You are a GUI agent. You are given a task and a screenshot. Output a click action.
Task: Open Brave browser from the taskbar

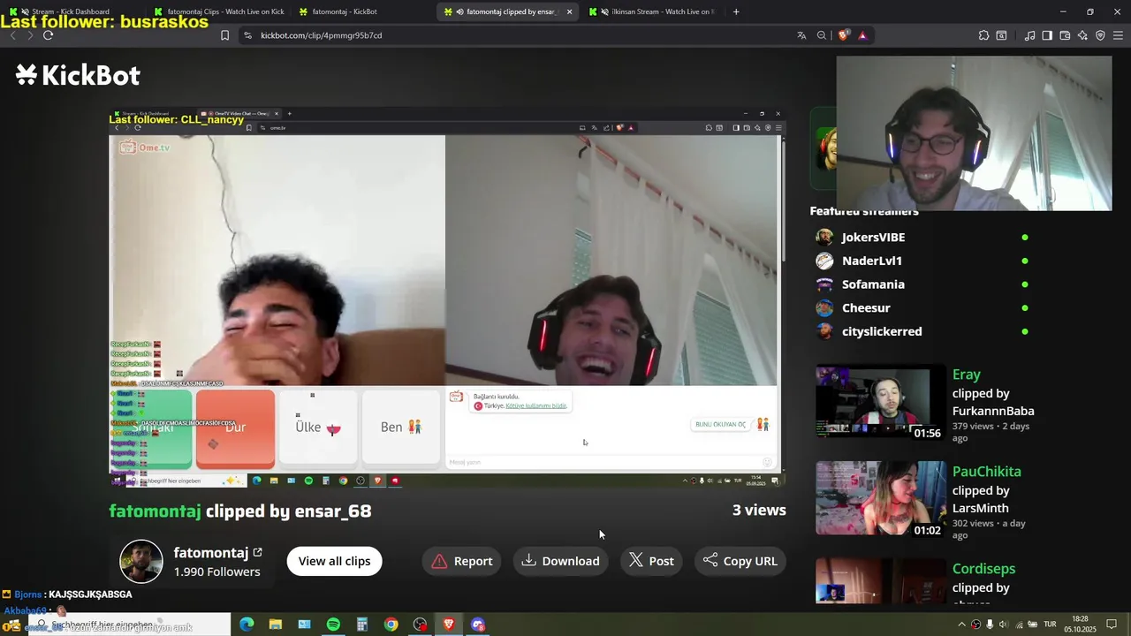point(449,625)
